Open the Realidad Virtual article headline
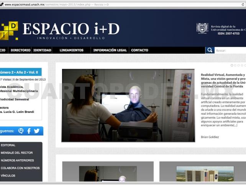The image size is (246, 185). tap(223, 81)
